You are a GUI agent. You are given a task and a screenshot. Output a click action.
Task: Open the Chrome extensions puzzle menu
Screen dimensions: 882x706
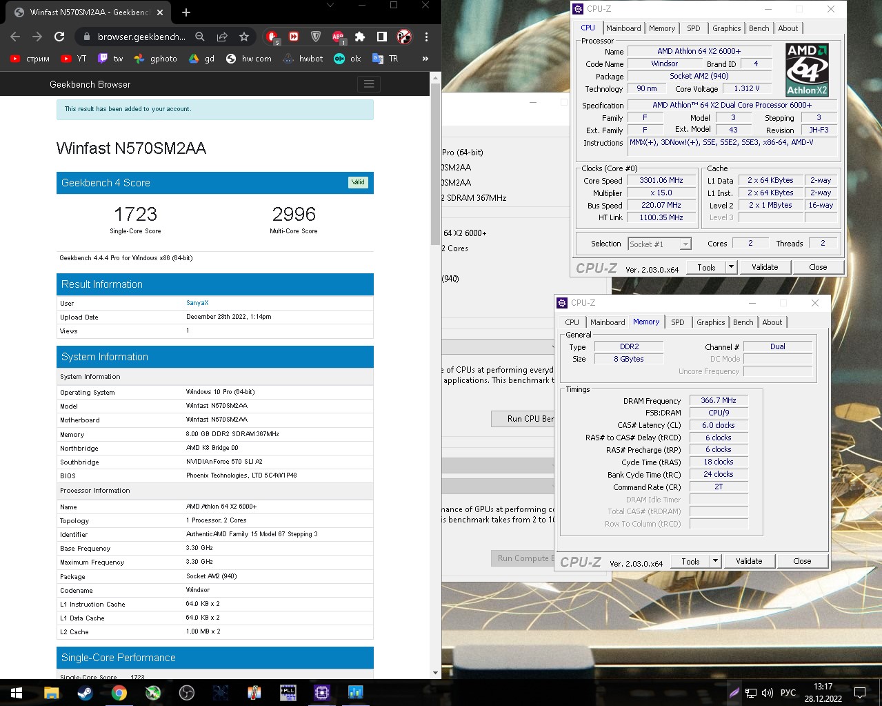tap(360, 37)
